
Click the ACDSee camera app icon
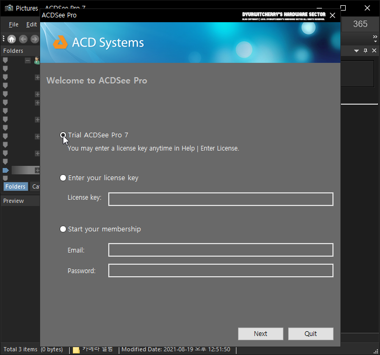pyautogui.click(x=9, y=8)
